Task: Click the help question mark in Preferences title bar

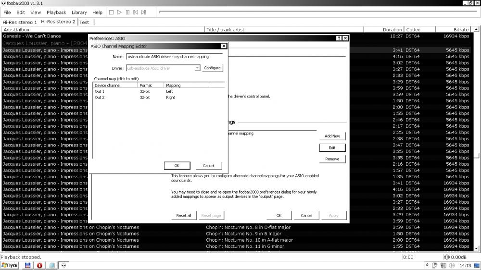Action: click(339, 38)
